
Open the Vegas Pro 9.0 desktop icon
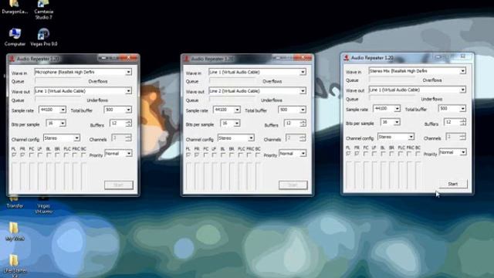point(43,38)
